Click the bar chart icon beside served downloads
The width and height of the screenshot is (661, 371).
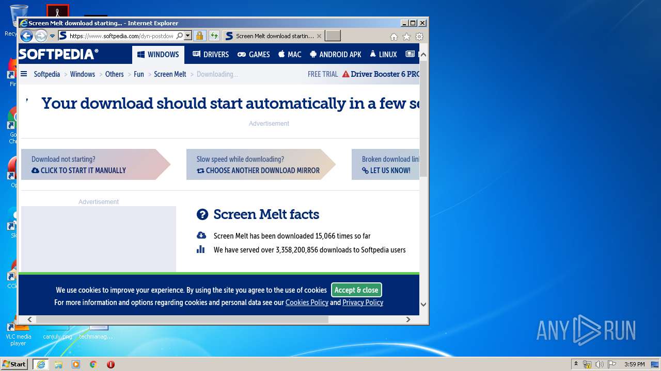201,249
